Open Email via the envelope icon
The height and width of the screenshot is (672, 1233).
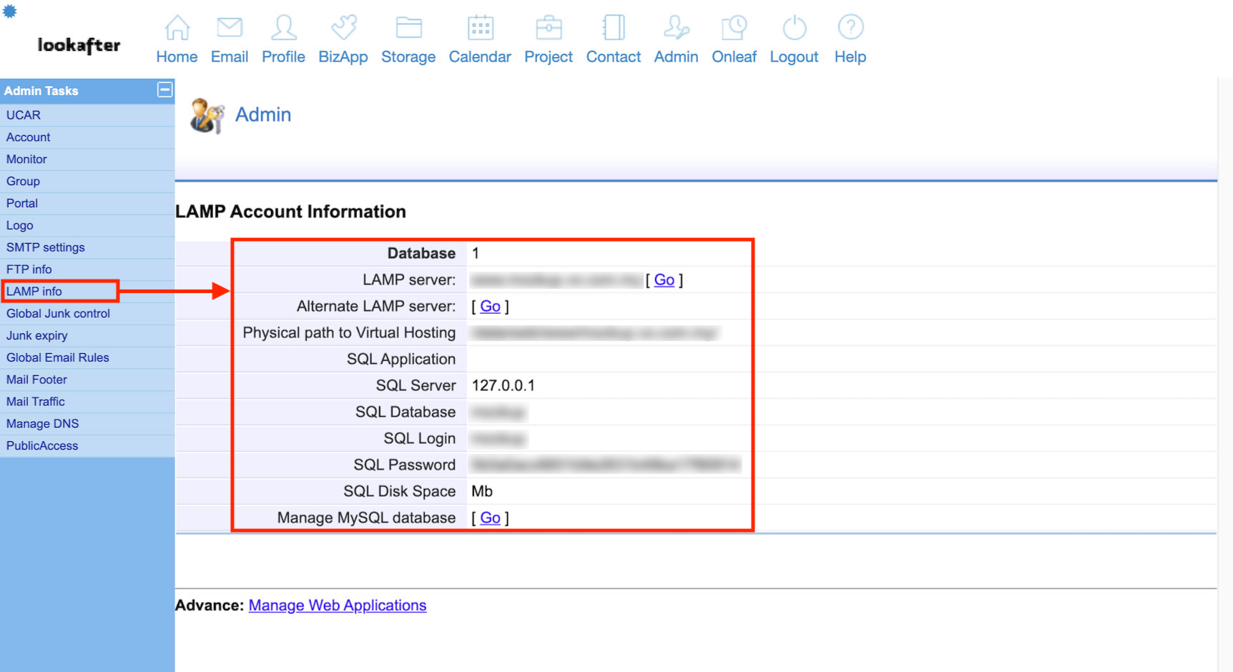click(230, 28)
